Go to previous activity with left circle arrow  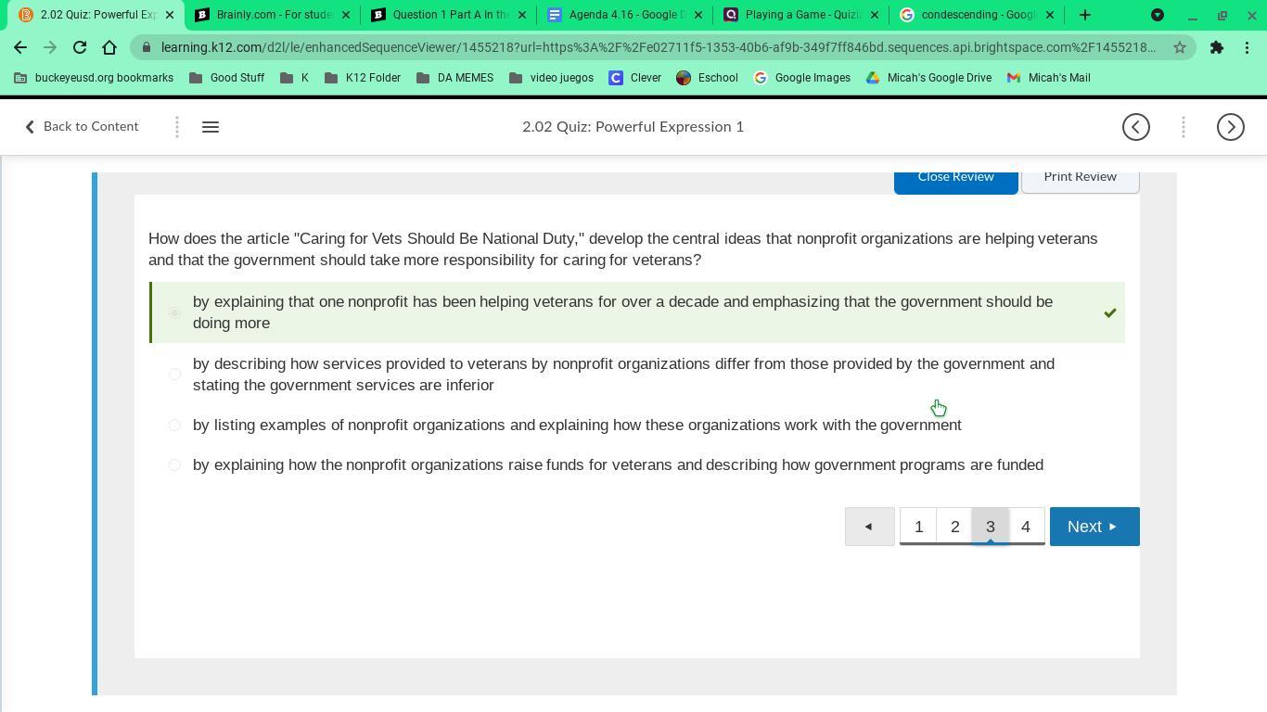pos(1136,127)
